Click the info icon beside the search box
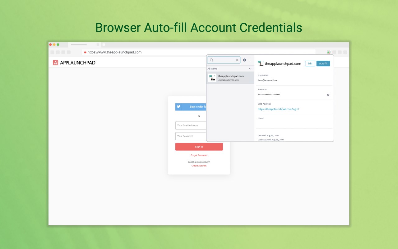Screen dimensions: 398x249 tap(244, 60)
